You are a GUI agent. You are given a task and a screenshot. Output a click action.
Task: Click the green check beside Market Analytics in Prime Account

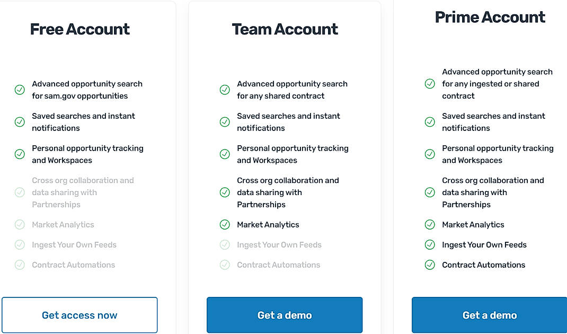430,224
